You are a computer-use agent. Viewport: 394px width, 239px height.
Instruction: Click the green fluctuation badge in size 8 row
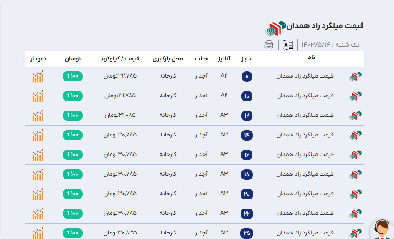73,76
